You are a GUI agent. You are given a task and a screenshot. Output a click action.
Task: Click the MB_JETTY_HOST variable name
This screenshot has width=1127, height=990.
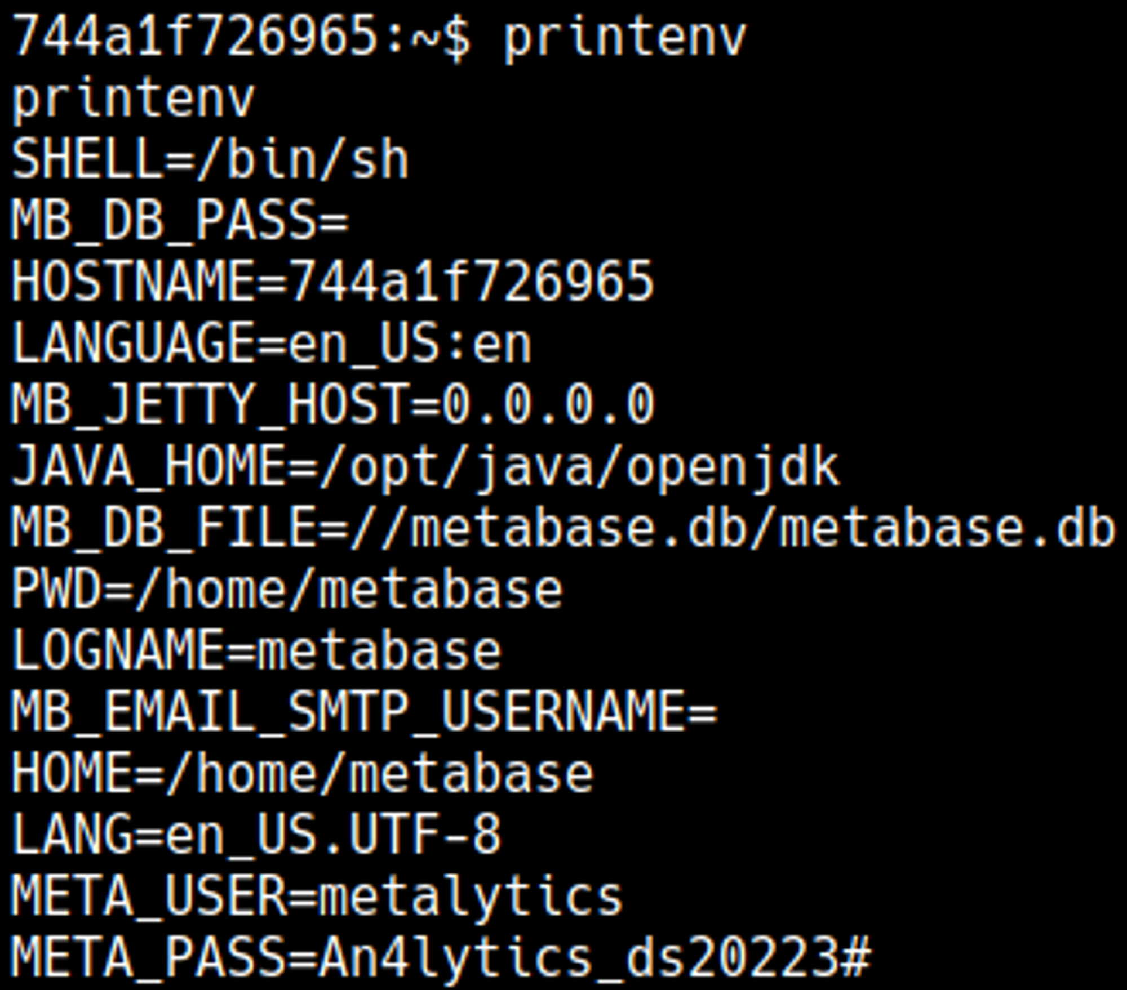[x=210, y=404]
